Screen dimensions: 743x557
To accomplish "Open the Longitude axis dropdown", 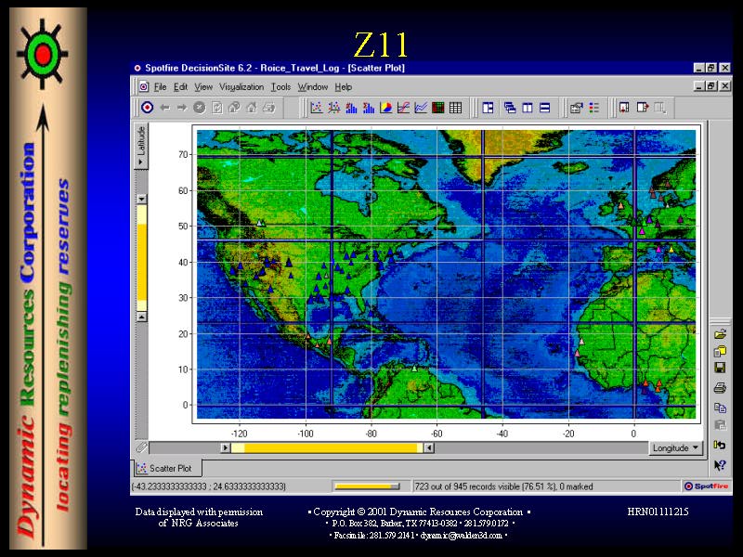I will (676, 447).
